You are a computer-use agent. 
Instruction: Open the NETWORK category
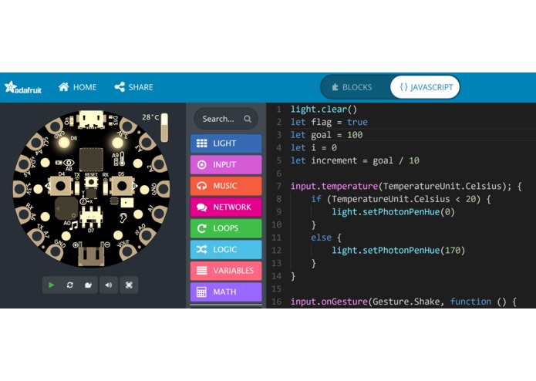(226, 207)
